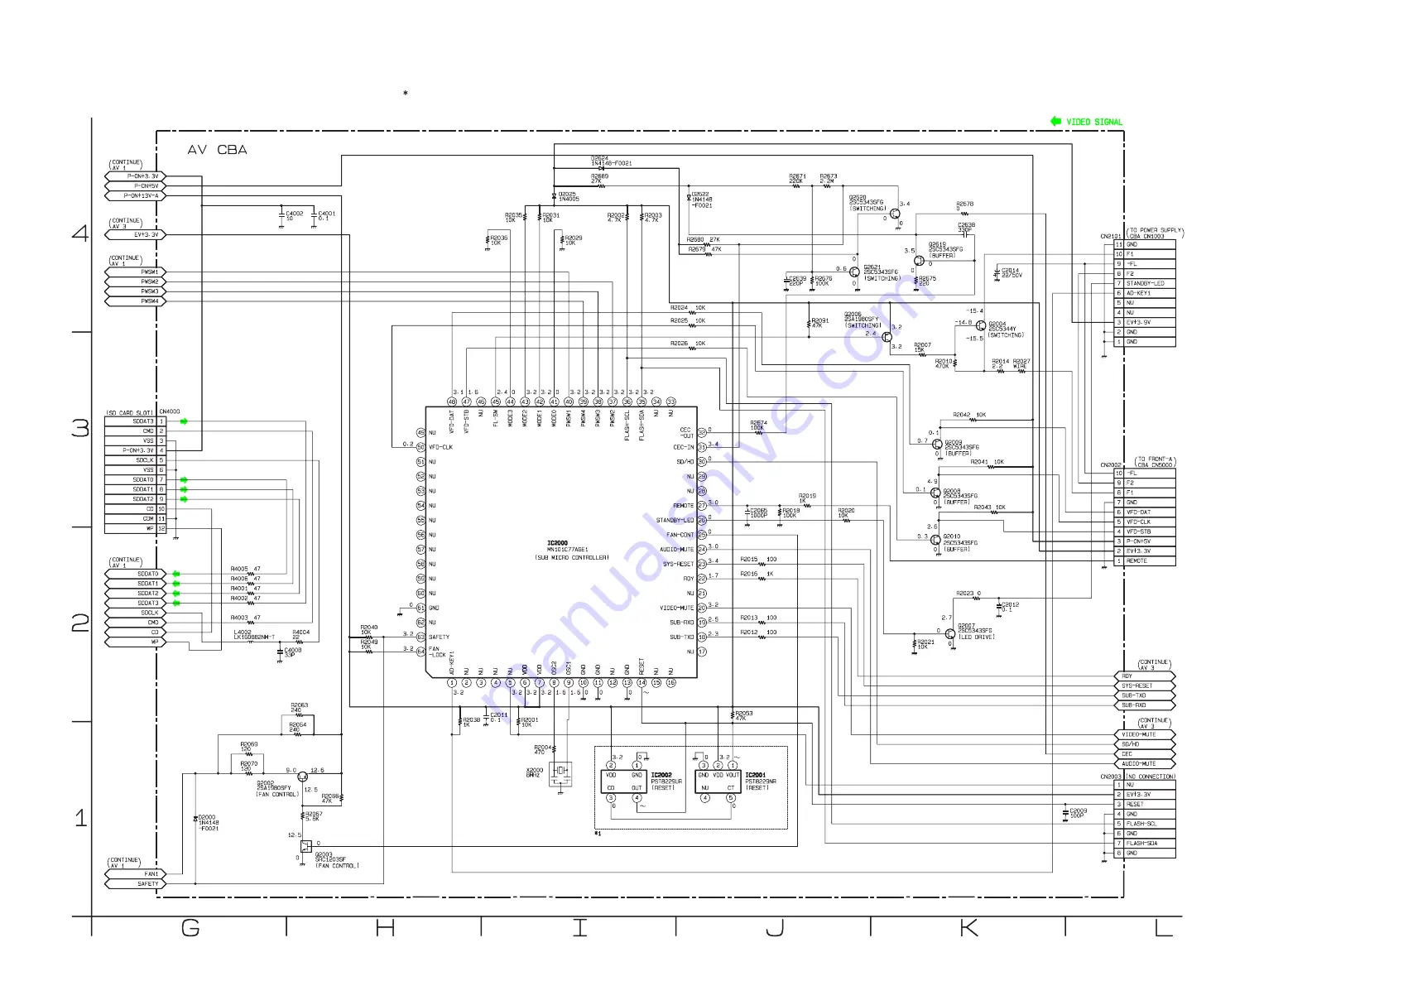This screenshot has width=1408, height=986.
Task: Click the CN4000 connector label
Action: click(169, 411)
